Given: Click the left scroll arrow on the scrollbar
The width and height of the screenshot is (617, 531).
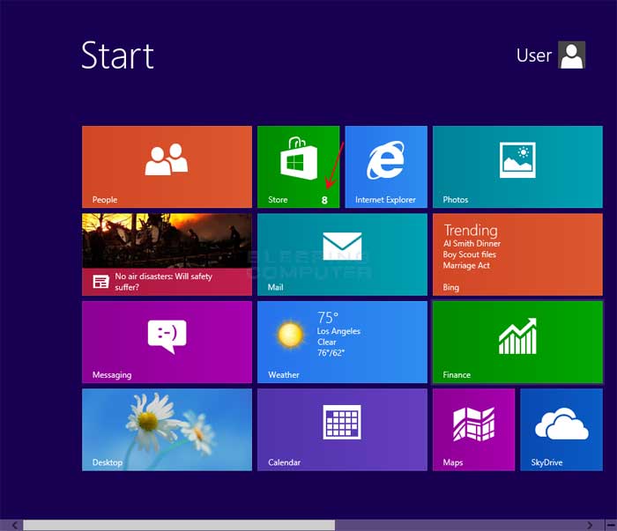Looking at the screenshot, I should 15,525.
